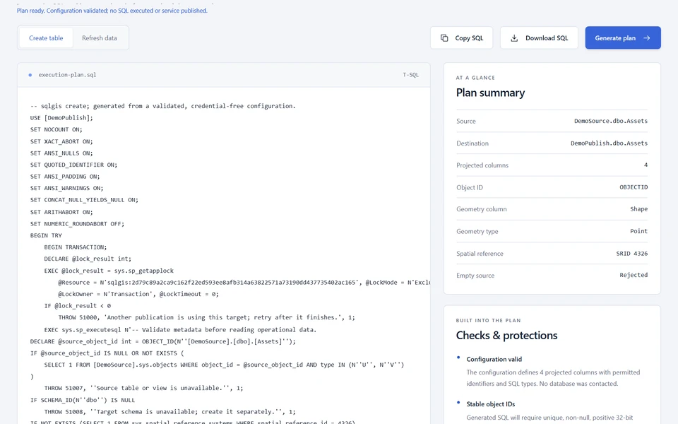
Task: Click the BEGIN TRANSACTION; line
Action: (x=76, y=247)
